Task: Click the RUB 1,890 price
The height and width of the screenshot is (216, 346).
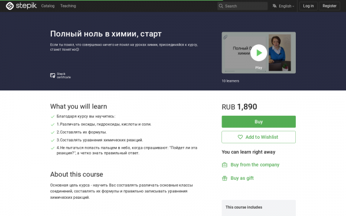Action: pos(239,107)
